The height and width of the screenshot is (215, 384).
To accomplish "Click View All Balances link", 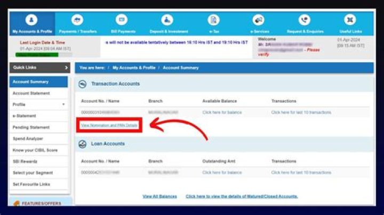I will (159, 196).
